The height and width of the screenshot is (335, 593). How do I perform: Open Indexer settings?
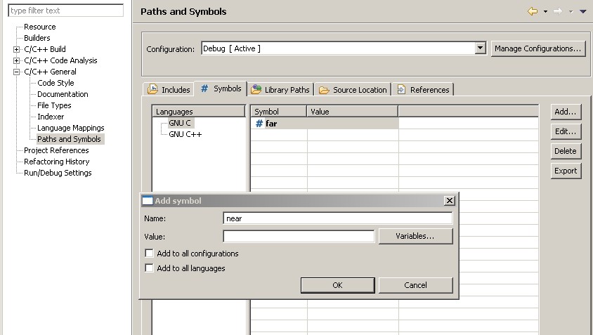coord(51,117)
